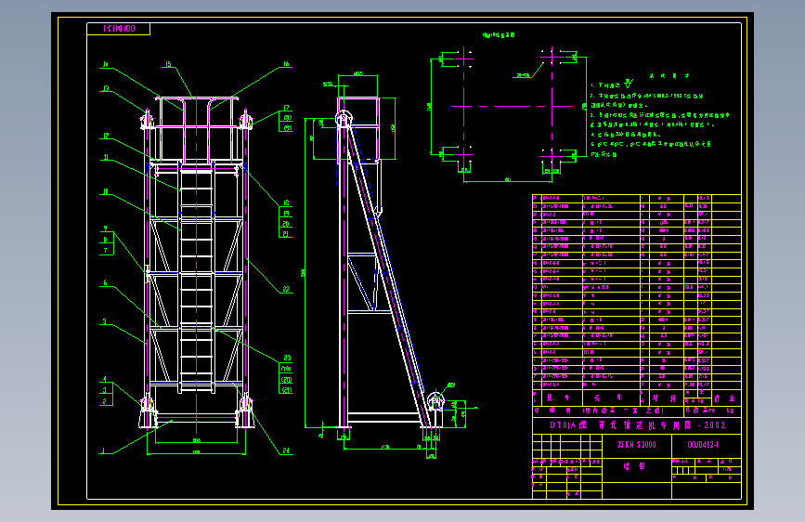
Task: Select part callout number 18
Action: pos(286,202)
